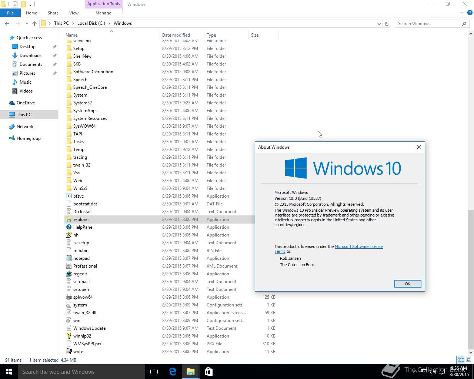The width and height of the screenshot is (474, 379).
Task: Click the taskbar search box
Action: 81,372
